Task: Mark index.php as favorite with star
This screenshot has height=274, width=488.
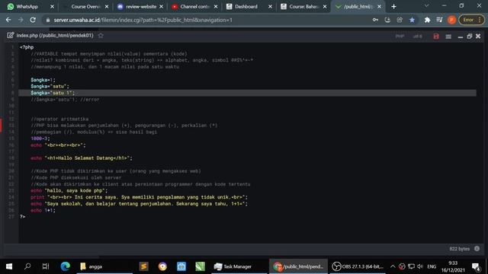Action: pos(101,36)
